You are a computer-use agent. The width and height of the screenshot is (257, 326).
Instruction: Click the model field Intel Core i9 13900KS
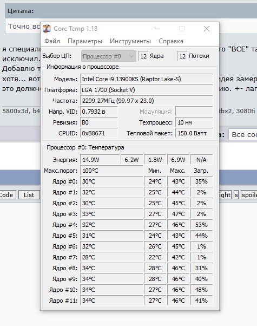[146, 79]
